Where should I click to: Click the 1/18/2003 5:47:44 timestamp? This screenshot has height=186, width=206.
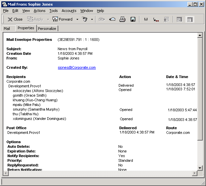coord(182,110)
